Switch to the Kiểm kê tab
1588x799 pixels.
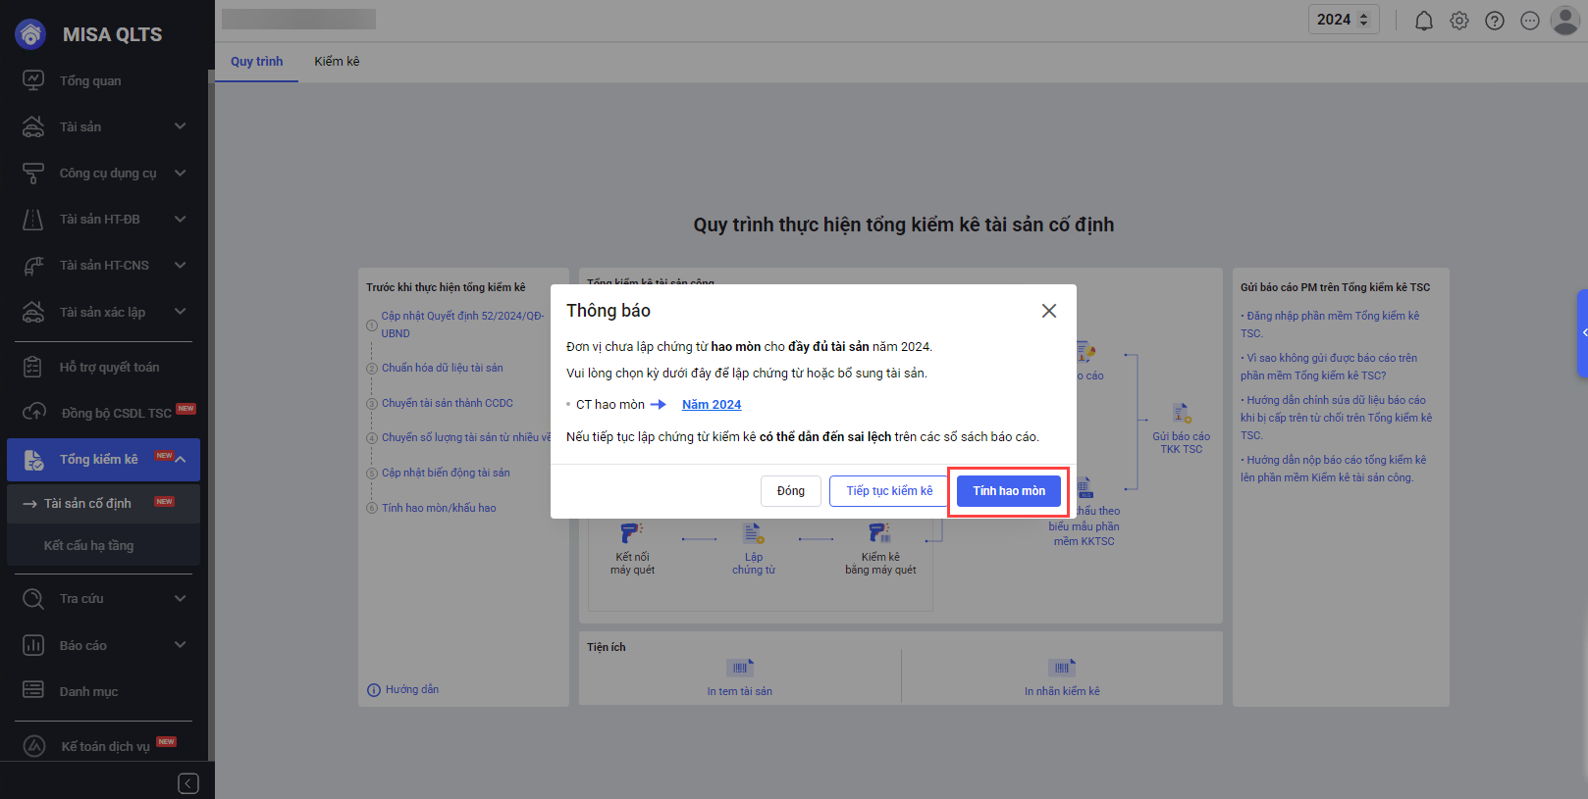pos(337,61)
